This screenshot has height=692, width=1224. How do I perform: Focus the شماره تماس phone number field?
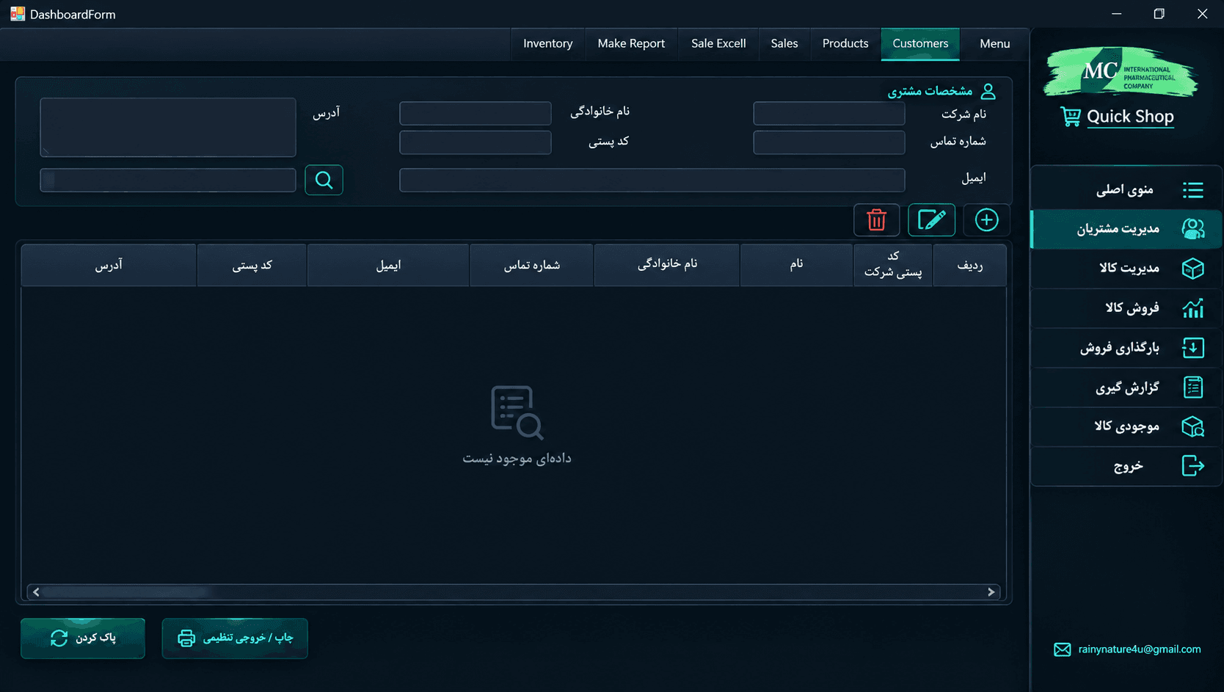828,142
